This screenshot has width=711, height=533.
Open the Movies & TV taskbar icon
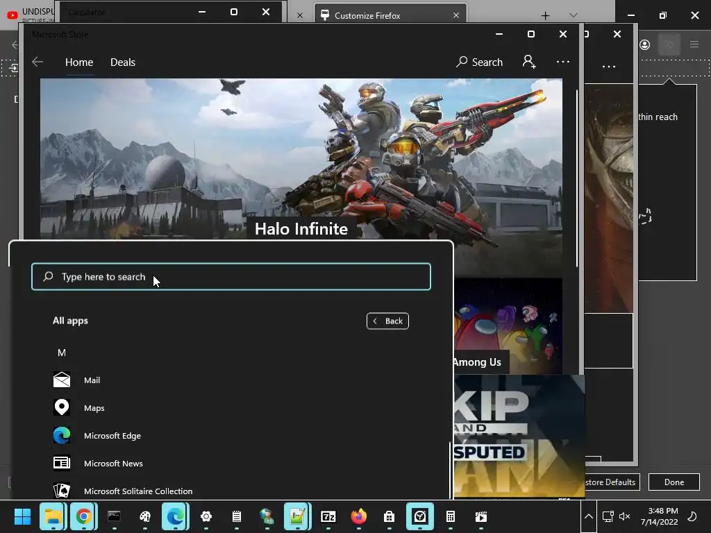[480, 516]
